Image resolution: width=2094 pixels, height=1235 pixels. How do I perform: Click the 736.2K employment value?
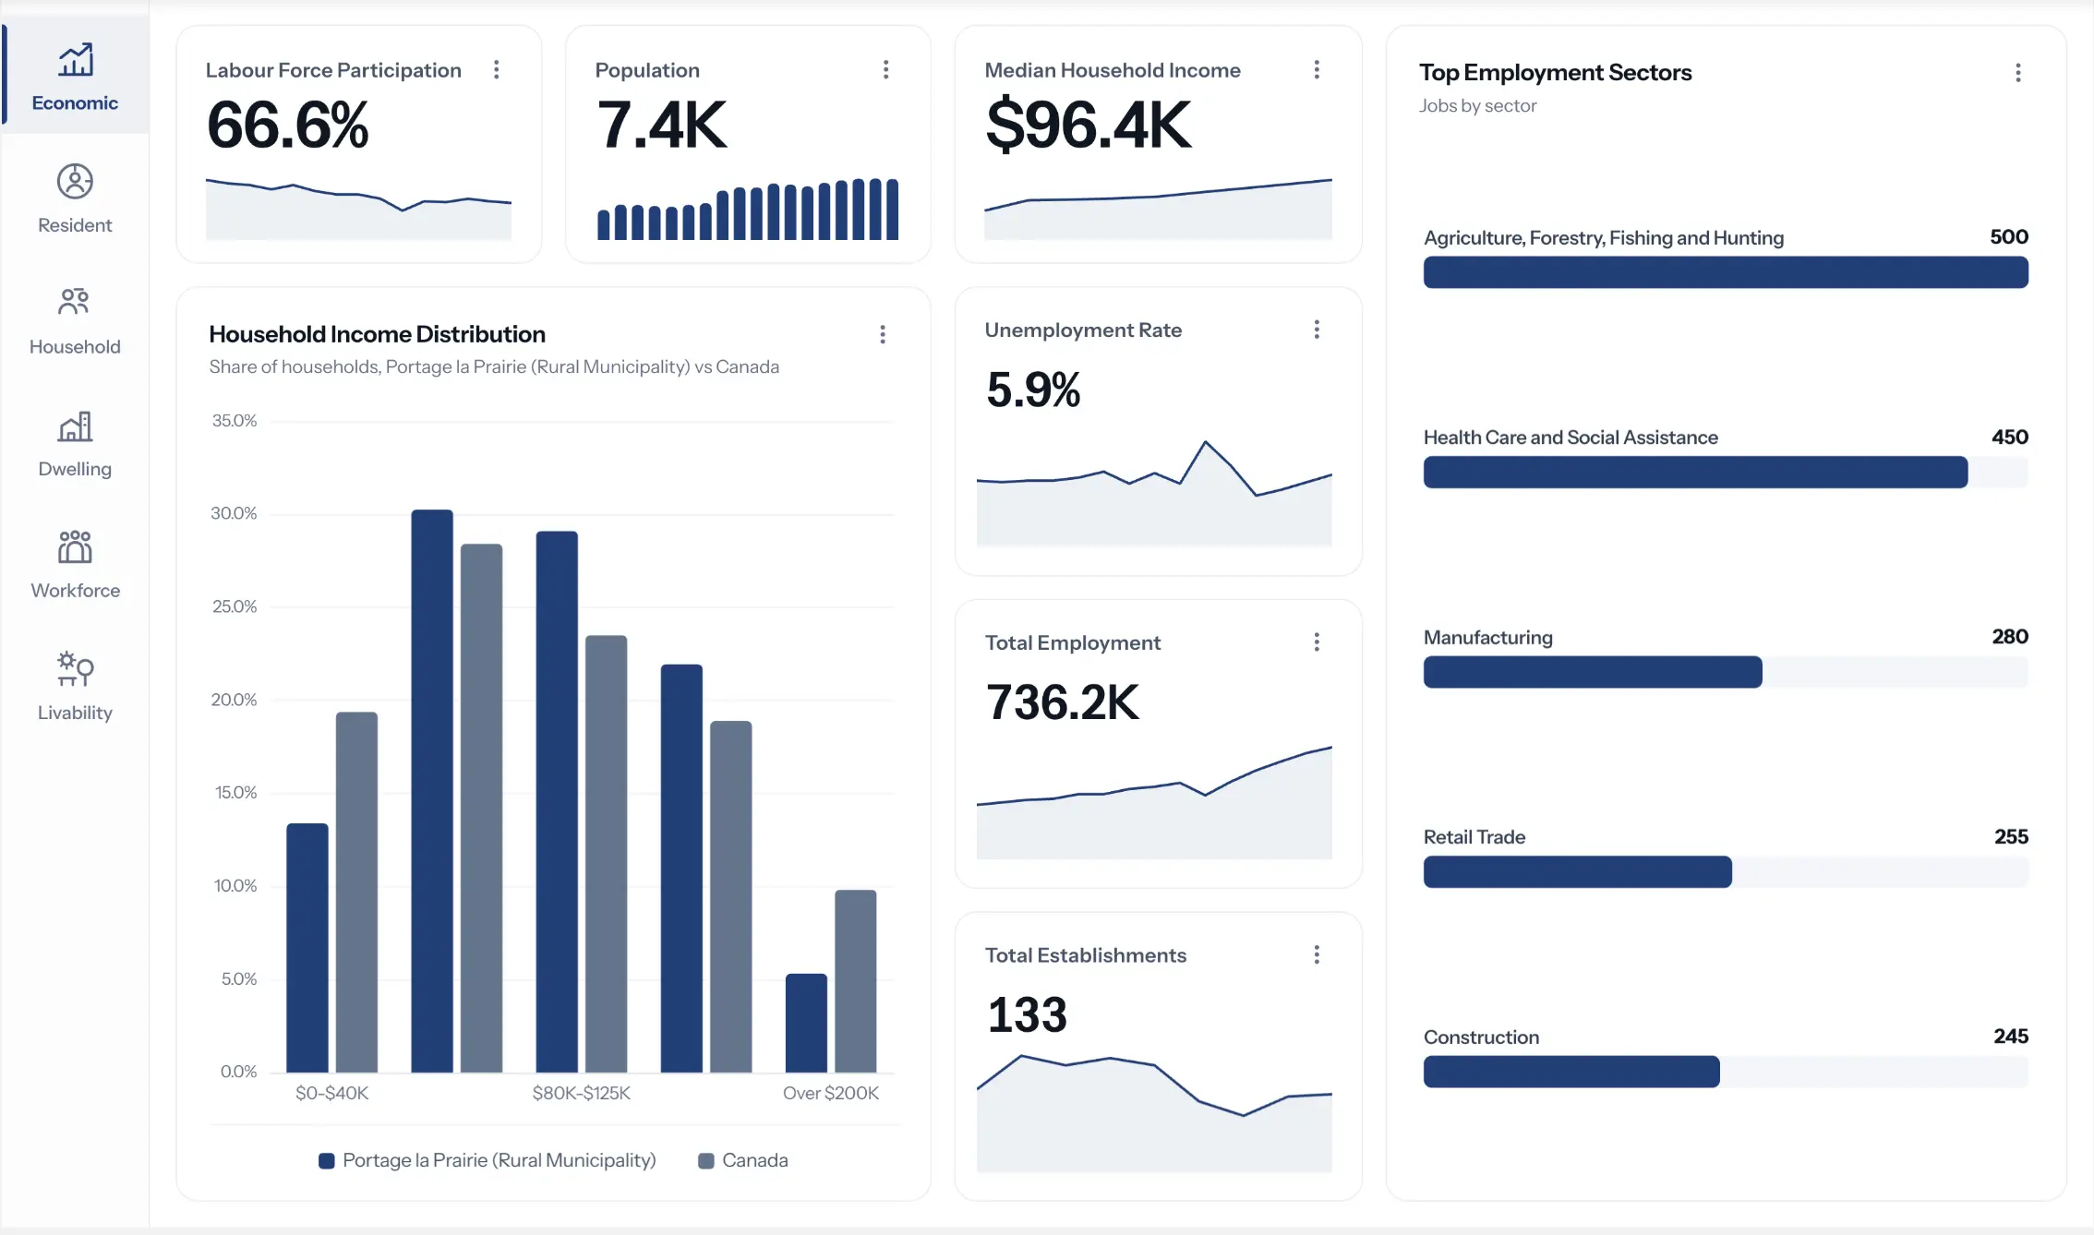click(1063, 702)
